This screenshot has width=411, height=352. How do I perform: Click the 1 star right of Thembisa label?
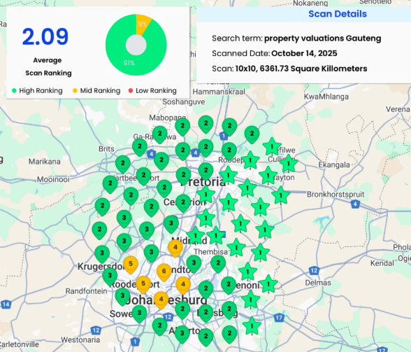pos(236,248)
